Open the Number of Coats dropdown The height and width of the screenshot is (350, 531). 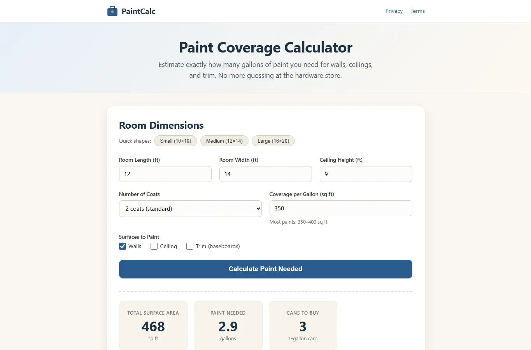tap(190, 208)
